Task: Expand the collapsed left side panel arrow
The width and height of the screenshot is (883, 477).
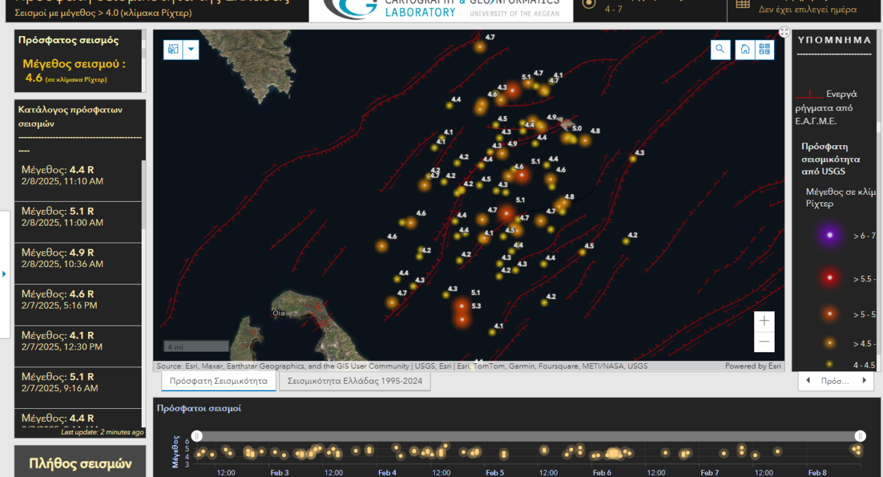Action: coord(5,274)
